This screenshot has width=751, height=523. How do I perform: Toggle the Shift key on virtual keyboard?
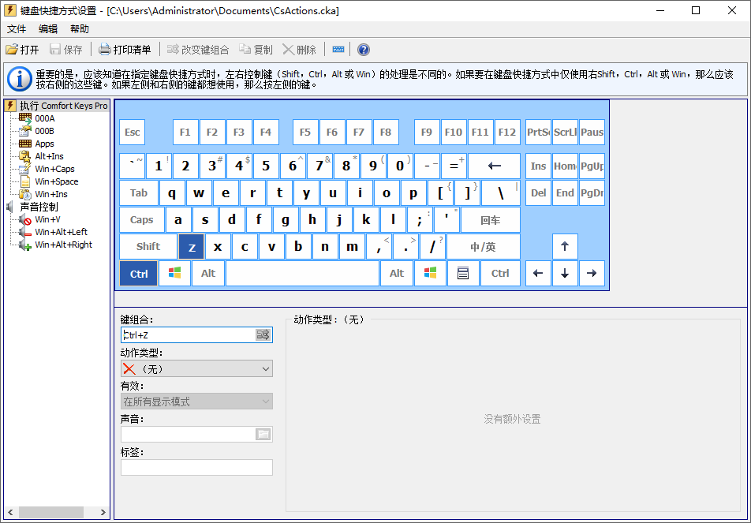coord(148,247)
